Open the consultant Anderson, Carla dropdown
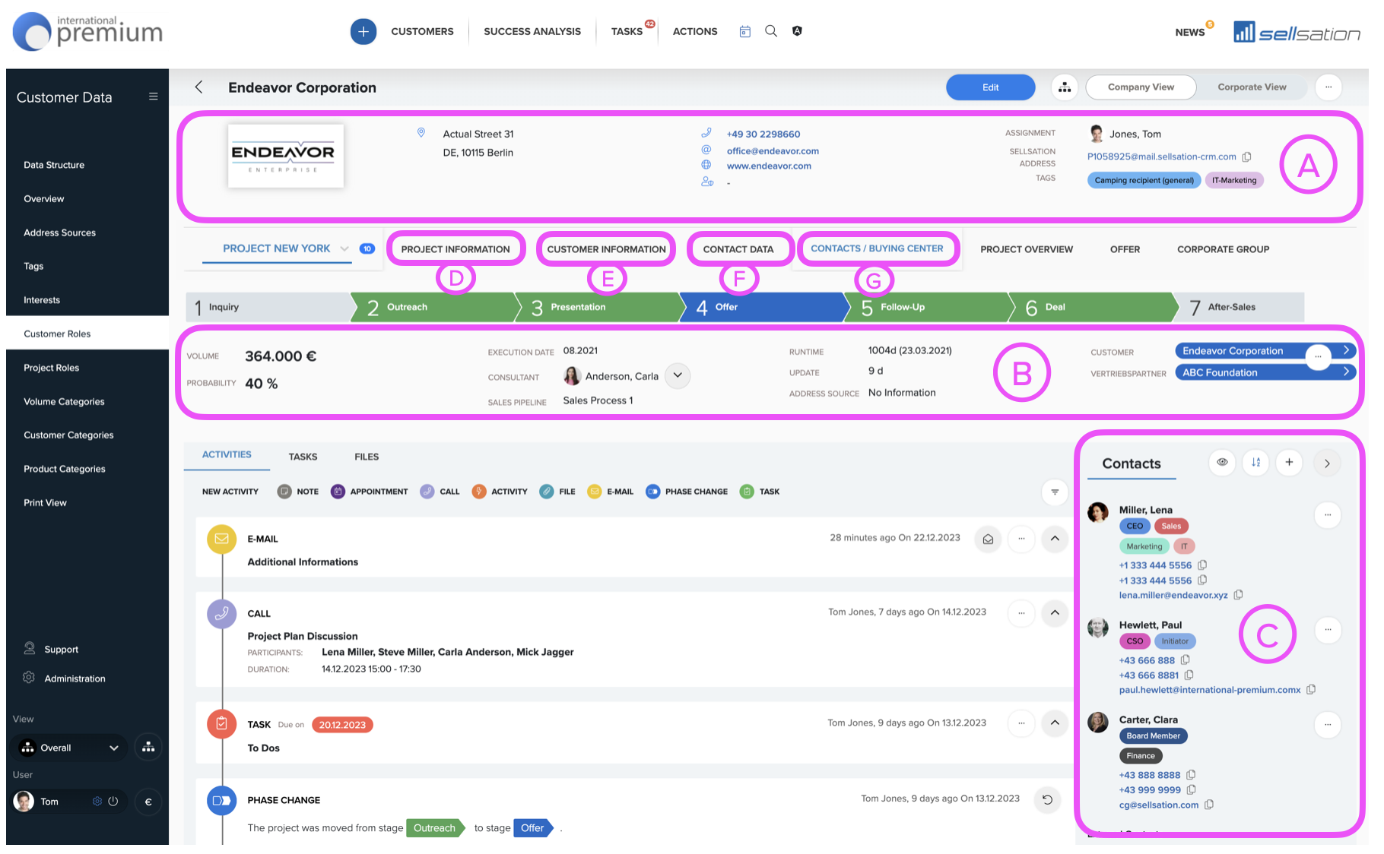 coord(678,375)
